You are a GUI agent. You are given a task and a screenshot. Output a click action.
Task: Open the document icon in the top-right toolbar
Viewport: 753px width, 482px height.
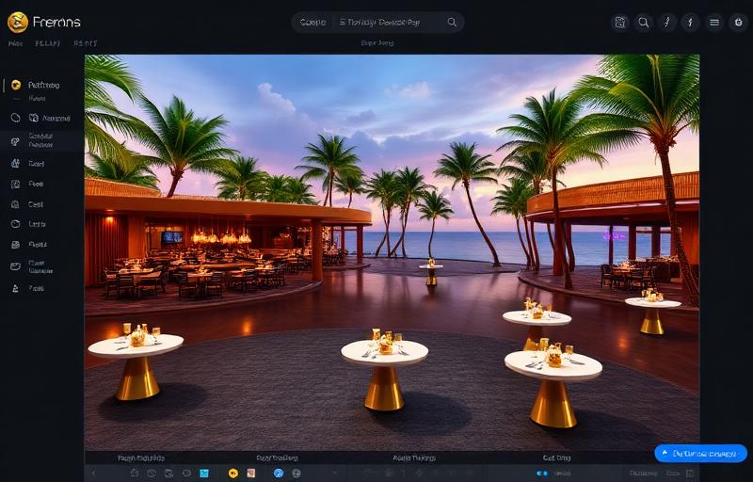pos(620,23)
